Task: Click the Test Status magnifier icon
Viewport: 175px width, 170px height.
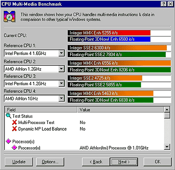Action: (8, 116)
